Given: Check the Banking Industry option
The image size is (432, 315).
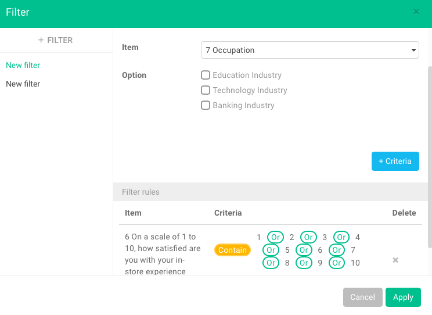Looking at the screenshot, I should click(206, 105).
